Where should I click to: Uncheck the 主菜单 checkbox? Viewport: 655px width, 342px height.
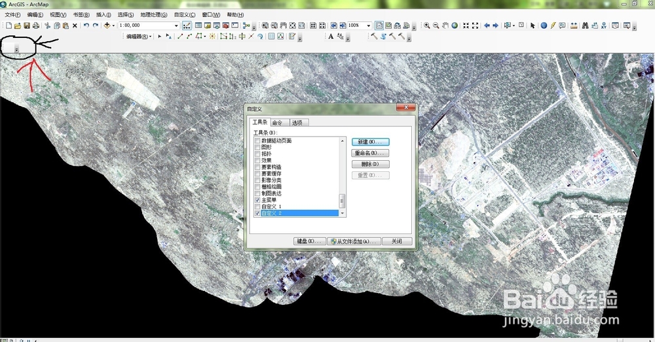click(x=257, y=200)
